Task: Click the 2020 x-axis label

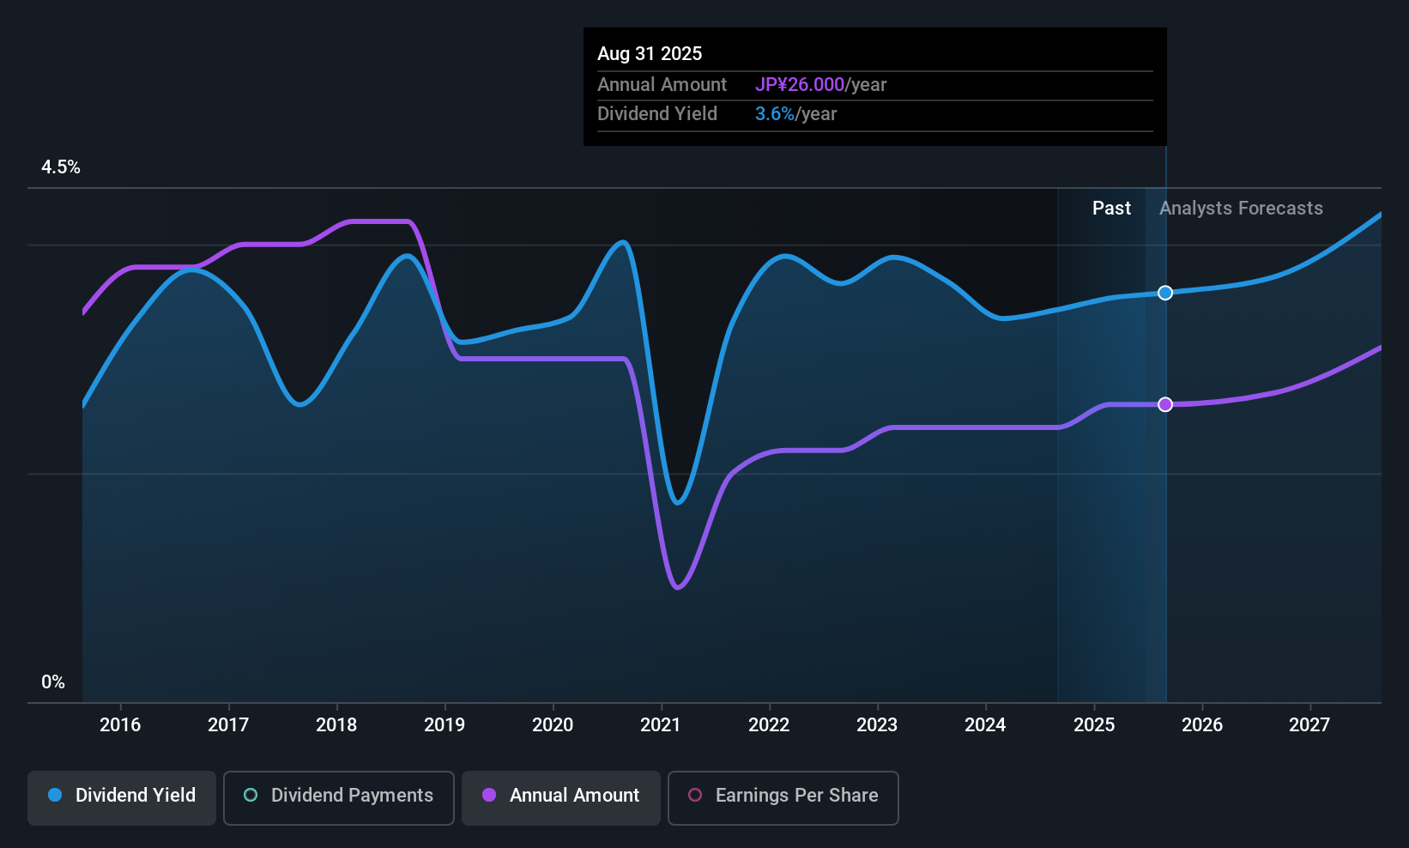Action: point(553,724)
